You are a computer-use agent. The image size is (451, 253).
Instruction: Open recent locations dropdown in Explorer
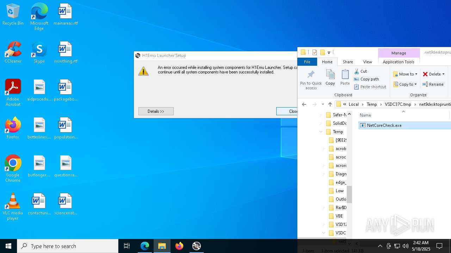tap(323, 104)
